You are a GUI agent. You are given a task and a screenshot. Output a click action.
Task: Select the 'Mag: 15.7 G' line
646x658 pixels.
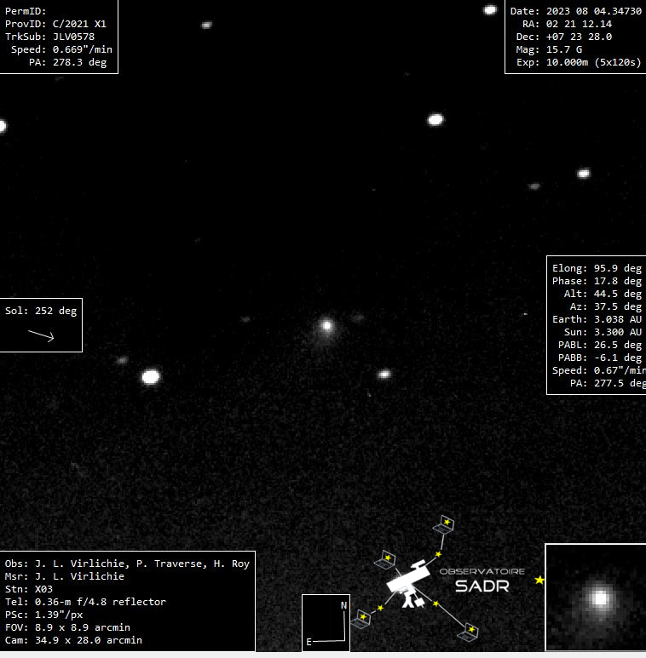pyautogui.click(x=549, y=49)
